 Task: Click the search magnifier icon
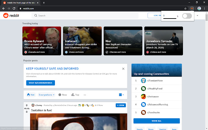coord(36,16)
